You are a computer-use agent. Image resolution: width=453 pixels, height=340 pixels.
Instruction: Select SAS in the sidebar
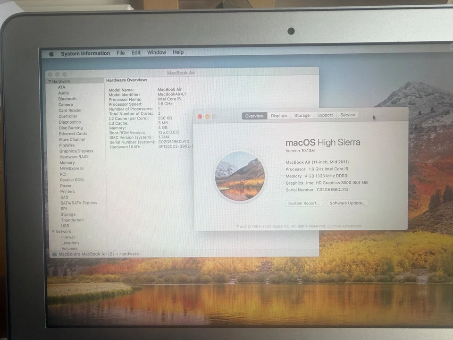[64, 197]
